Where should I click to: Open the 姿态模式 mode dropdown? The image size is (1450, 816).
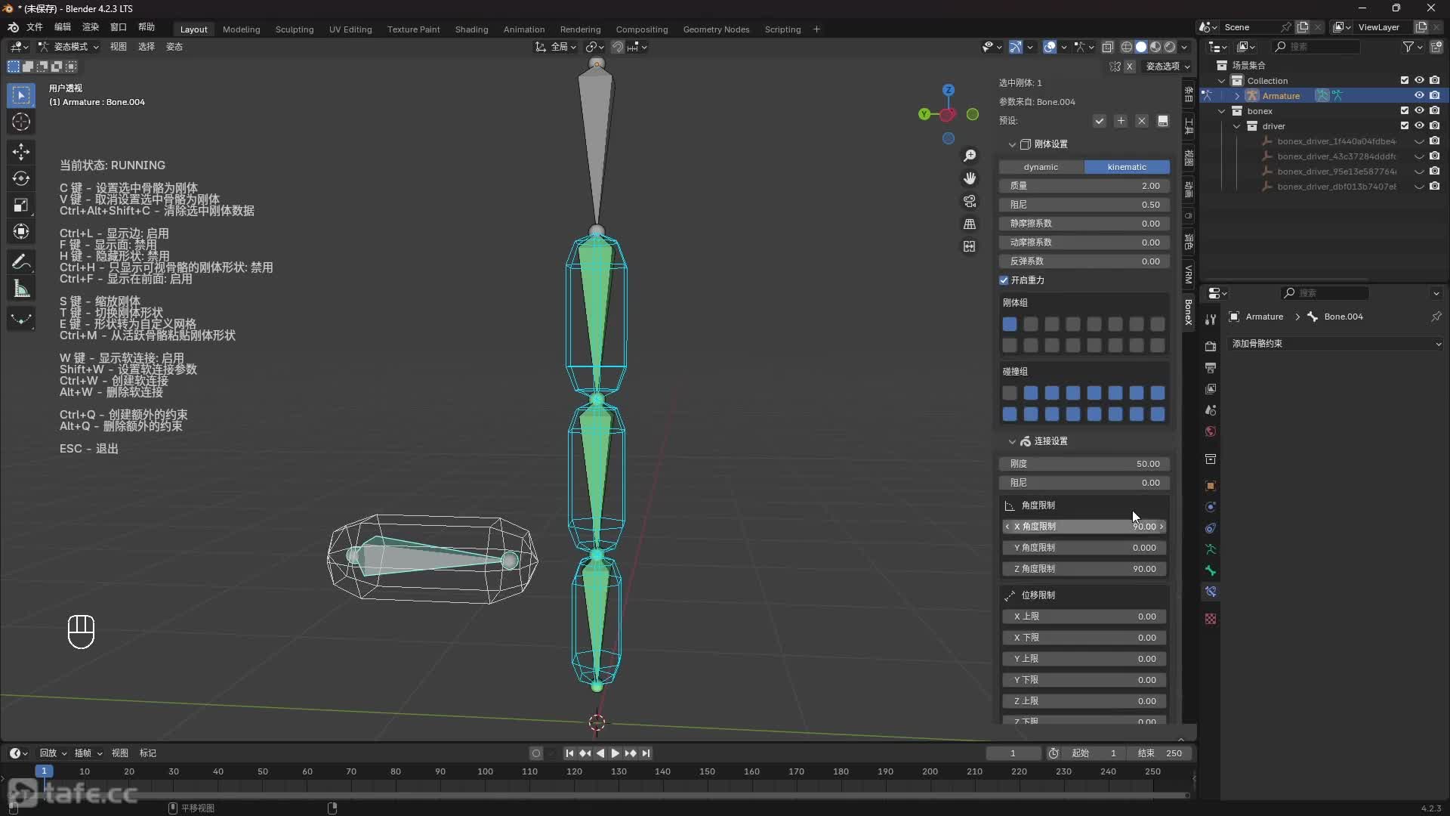(69, 47)
